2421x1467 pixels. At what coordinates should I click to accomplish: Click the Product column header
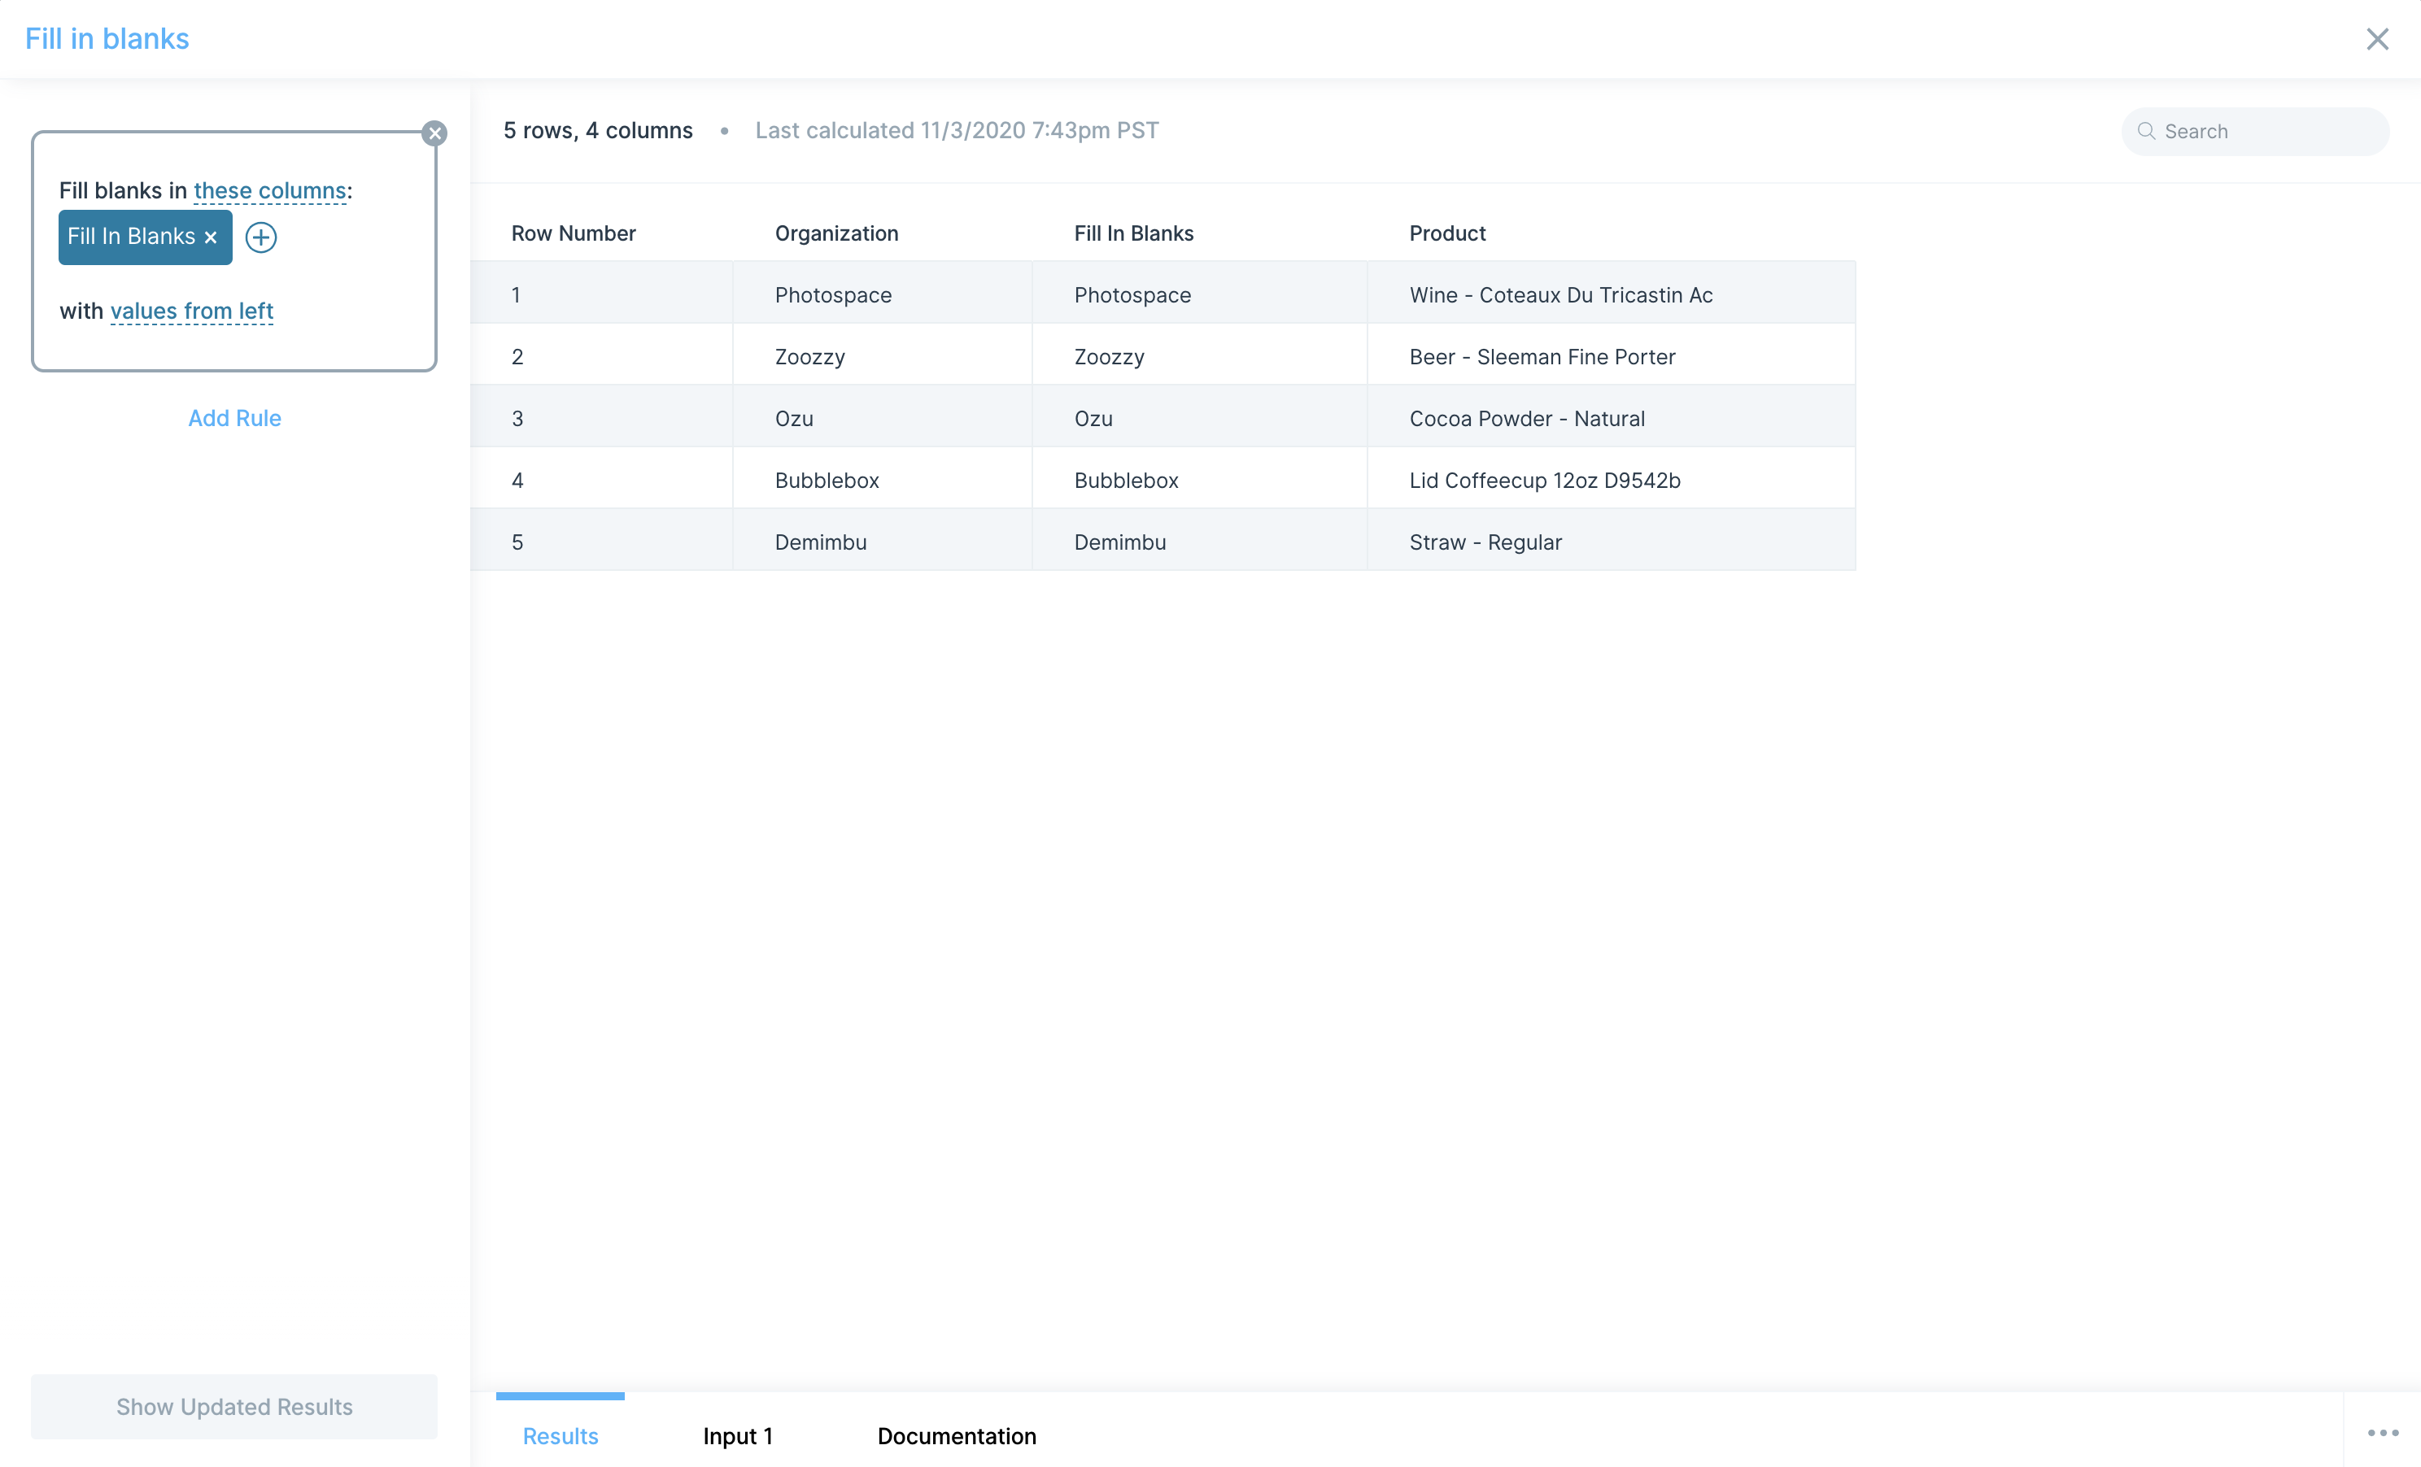click(1446, 233)
